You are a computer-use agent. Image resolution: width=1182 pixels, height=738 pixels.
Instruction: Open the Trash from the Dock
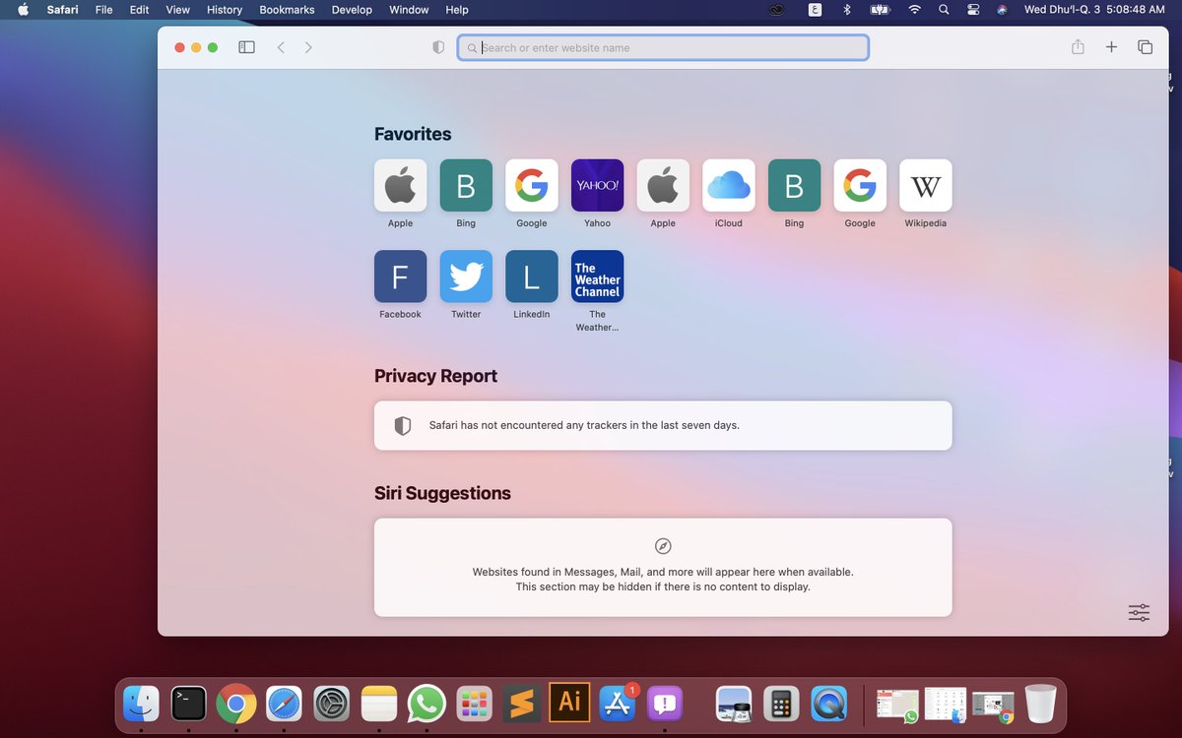coord(1040,704)
